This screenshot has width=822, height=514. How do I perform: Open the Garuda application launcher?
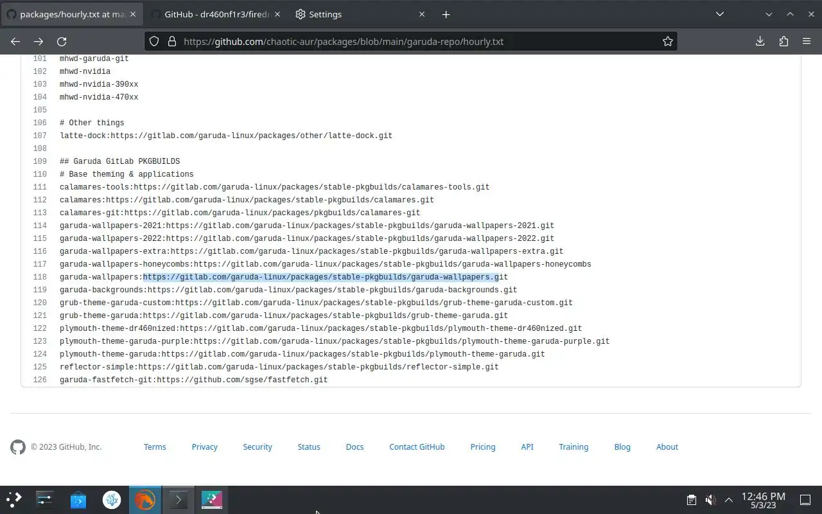14,499
